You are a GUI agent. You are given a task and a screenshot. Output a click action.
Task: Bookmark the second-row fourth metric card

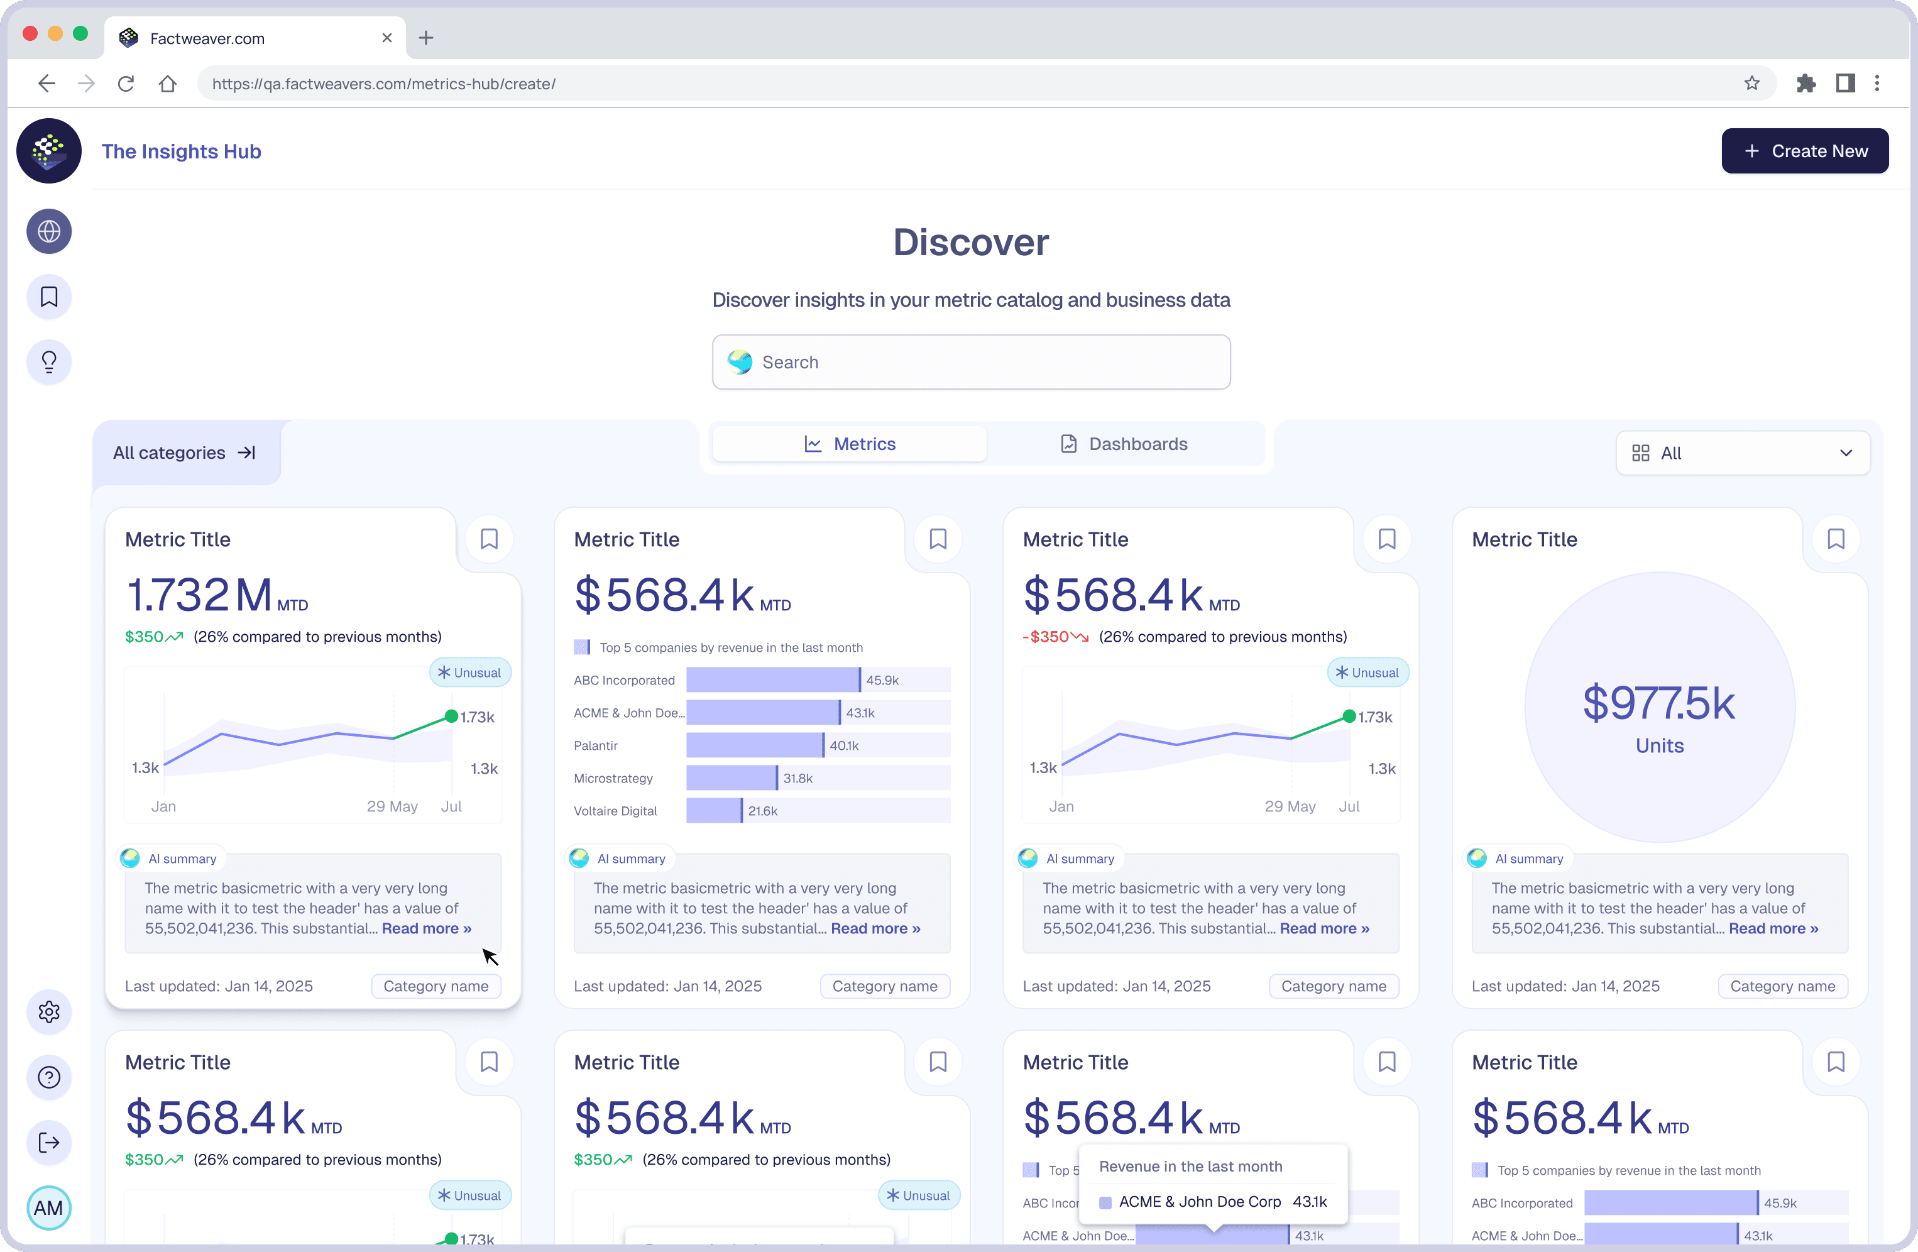click(x=1836, y=1062)
